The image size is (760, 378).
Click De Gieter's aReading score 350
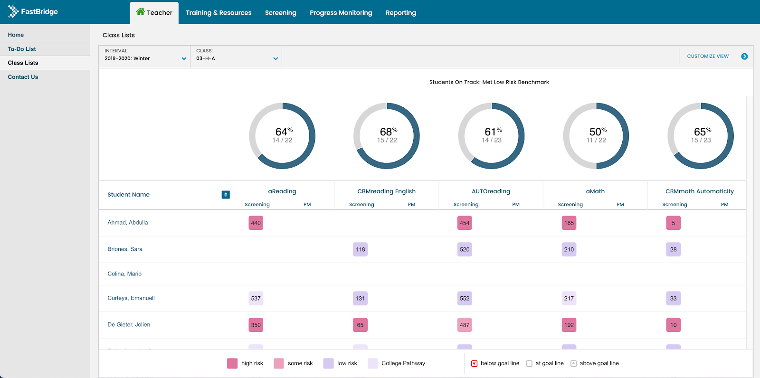coord(256,325)
